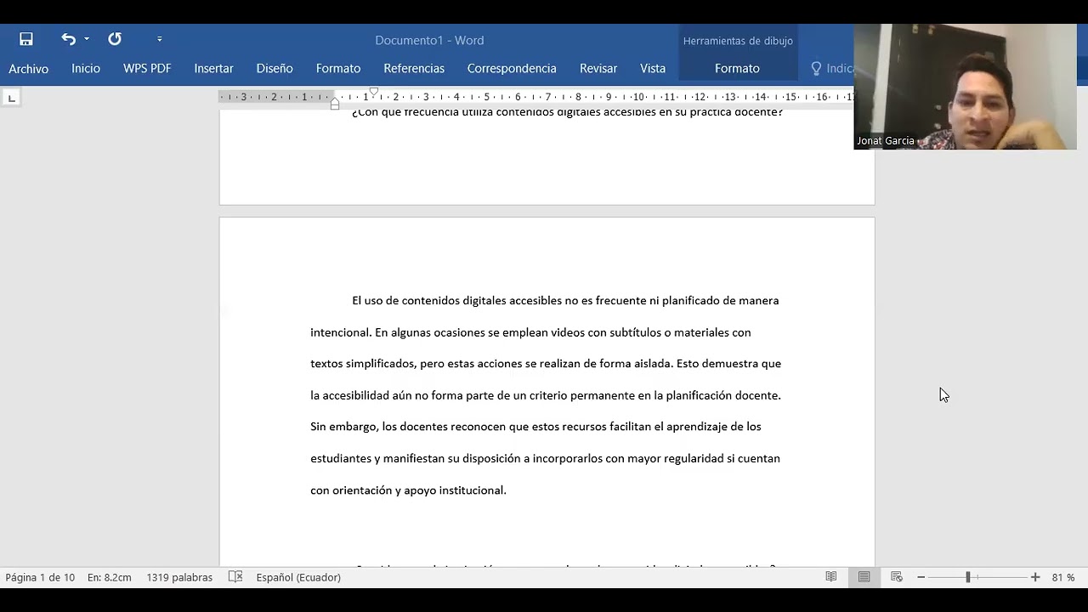Image resolution: width=1088 pixels, height=612 pixels.
Task: Open the WPS PDF tab
Action: (x=147, y=68)
